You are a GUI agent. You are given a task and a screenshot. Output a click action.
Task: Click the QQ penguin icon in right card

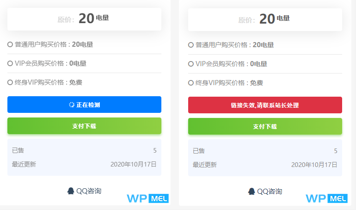pos(252,191)
